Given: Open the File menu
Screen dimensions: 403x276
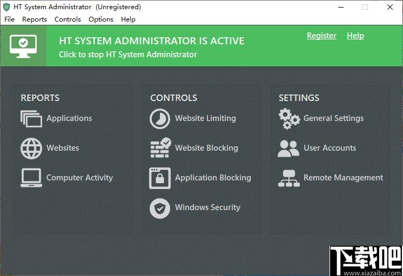Looking at the screenshot, I should click(10, 19).
